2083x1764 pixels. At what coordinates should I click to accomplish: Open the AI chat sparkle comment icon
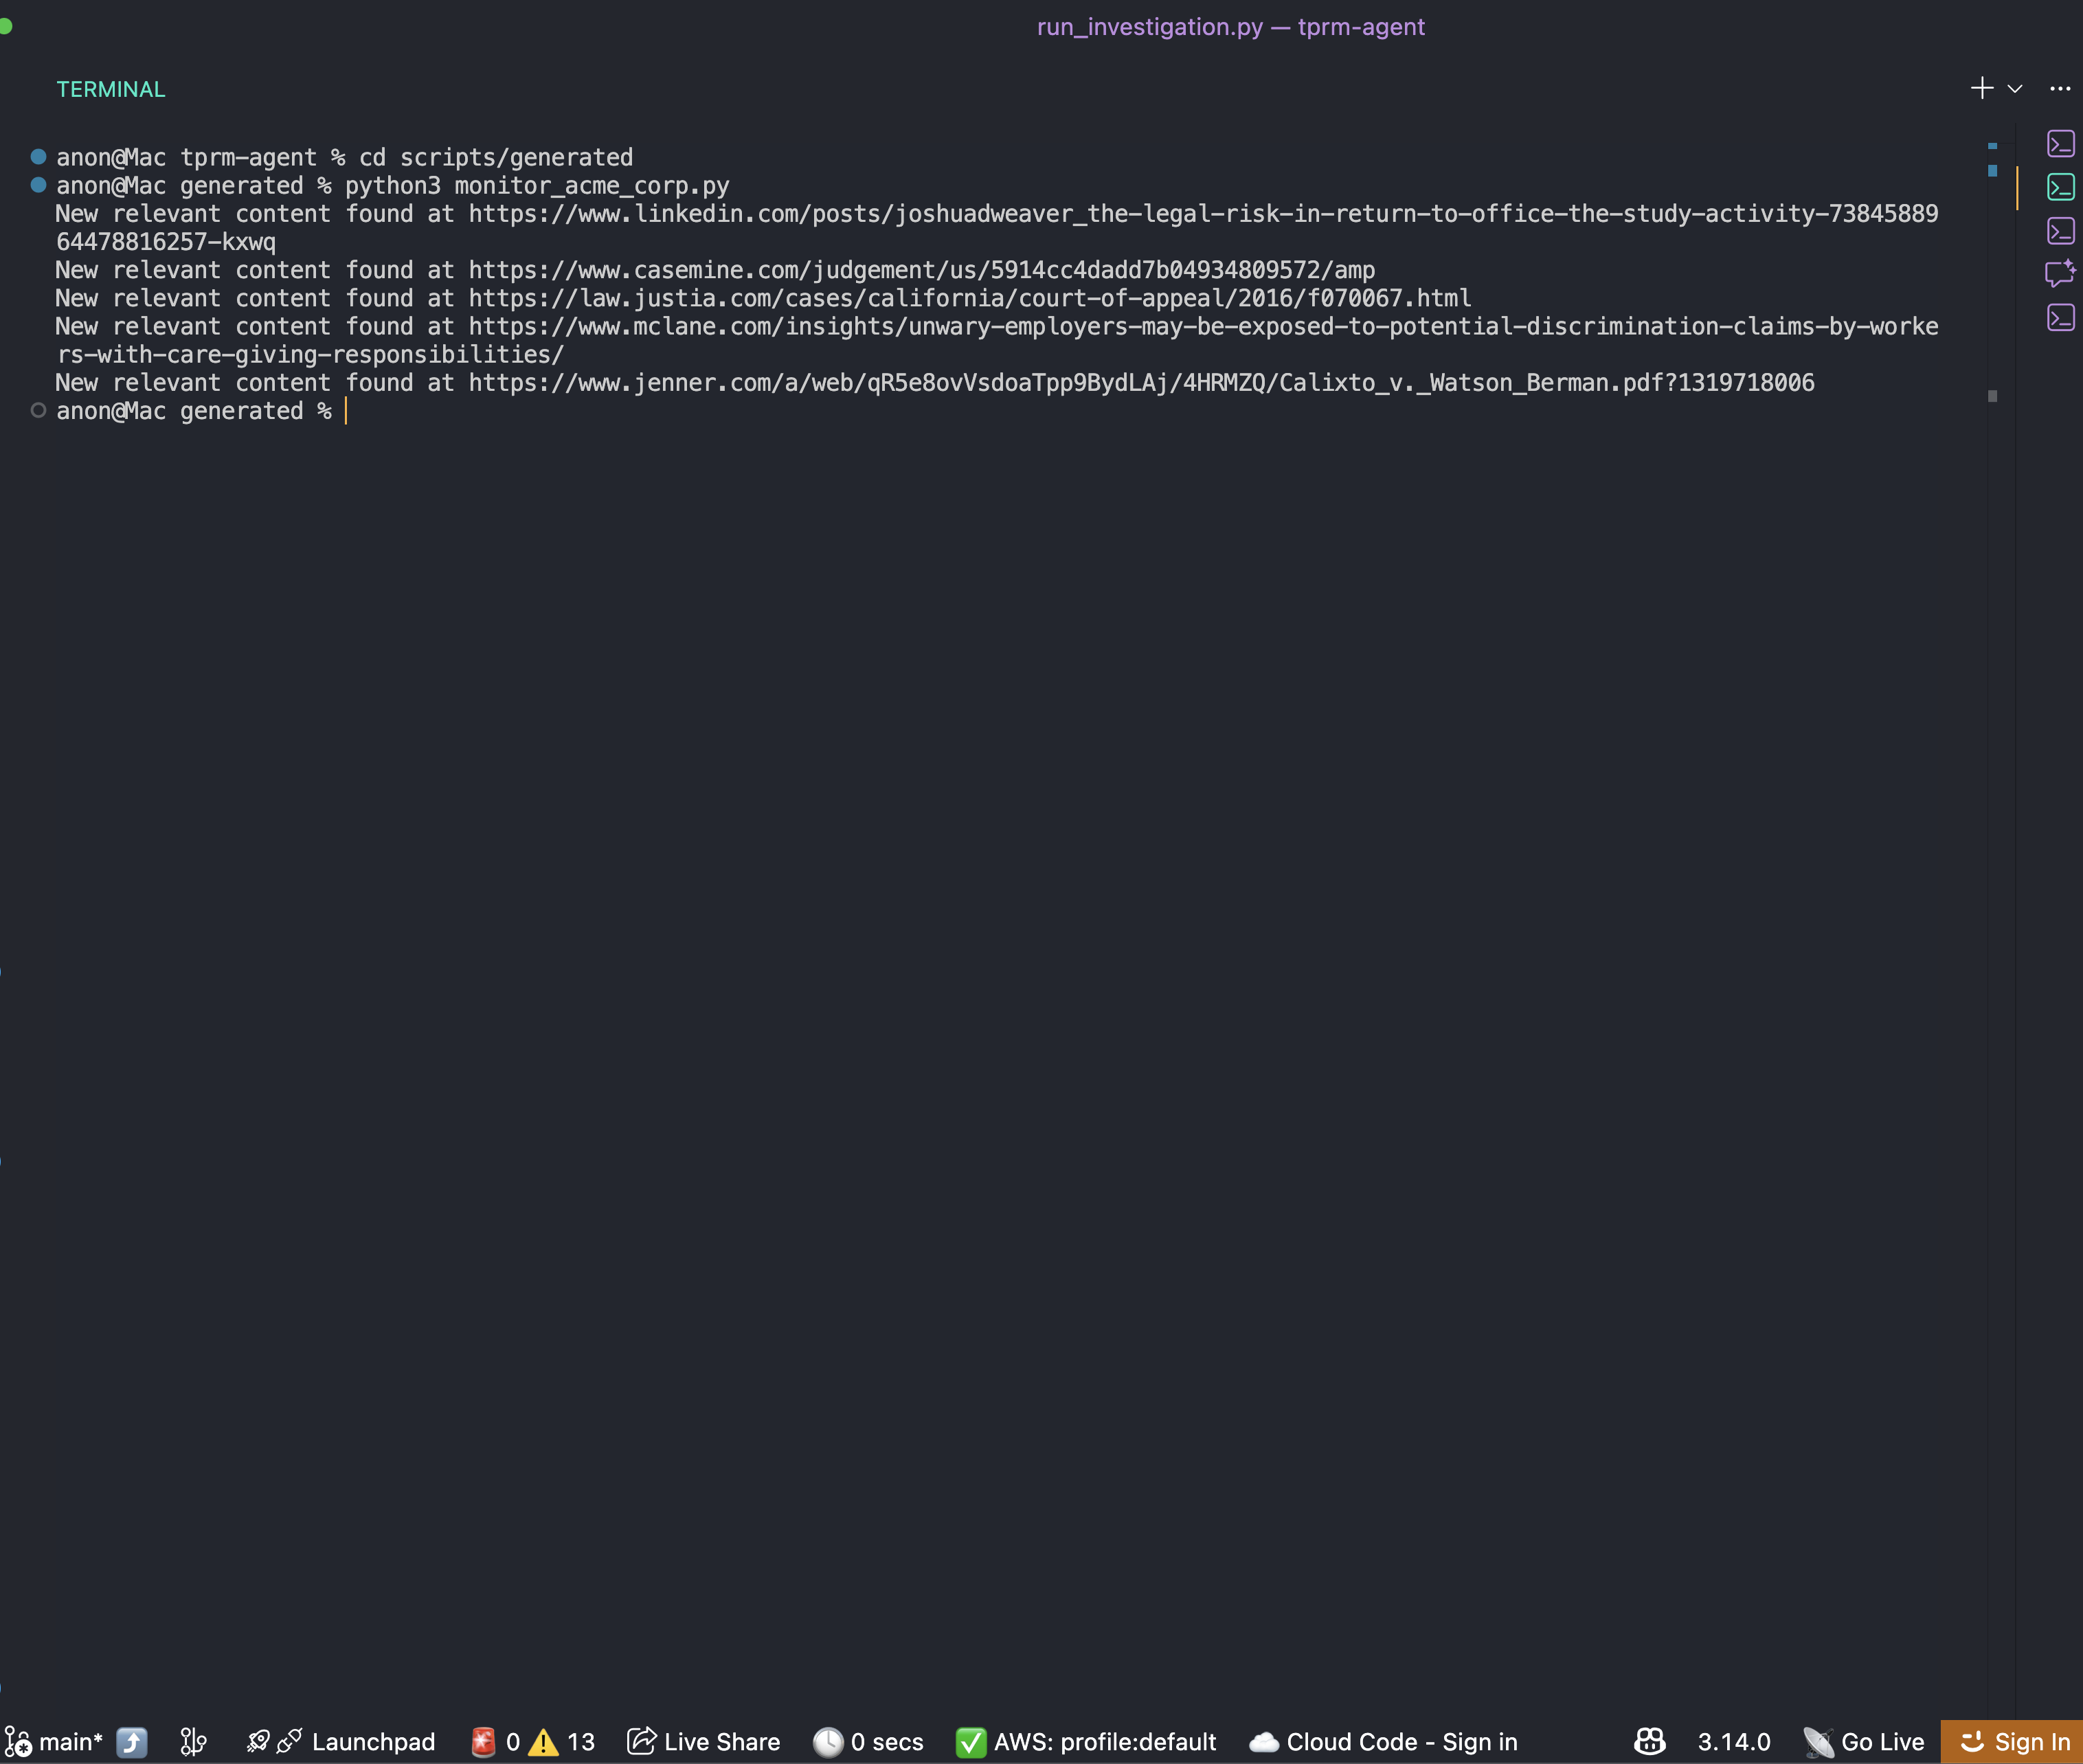point(2060,274)
